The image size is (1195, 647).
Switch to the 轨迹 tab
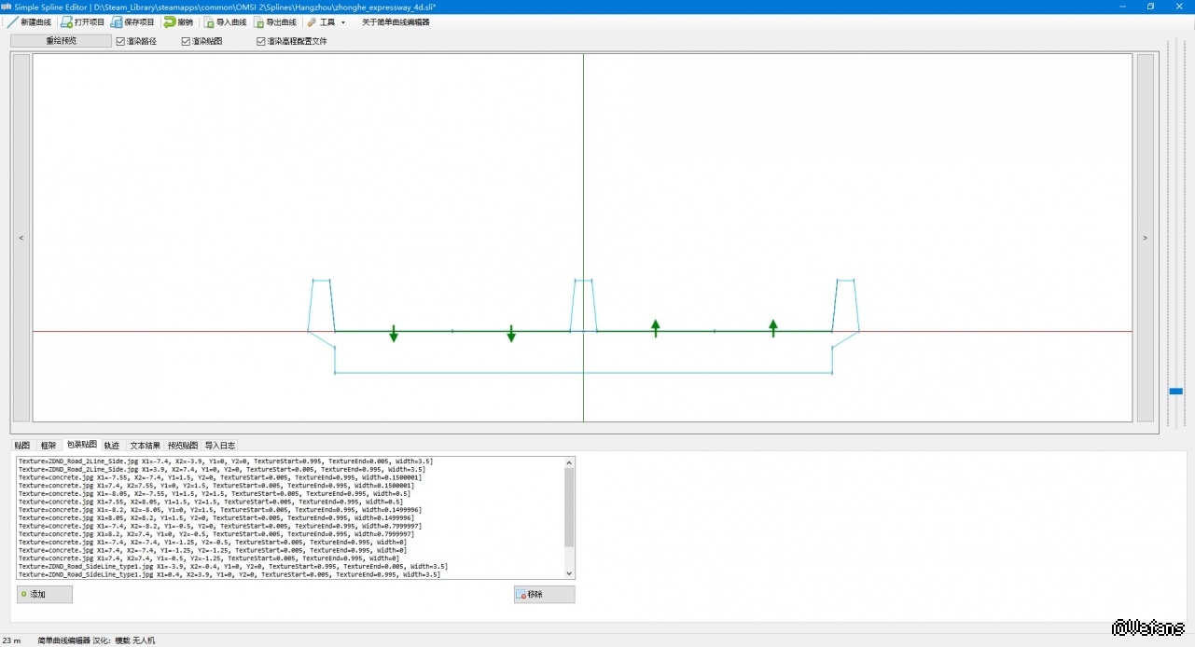pos(112,446)
